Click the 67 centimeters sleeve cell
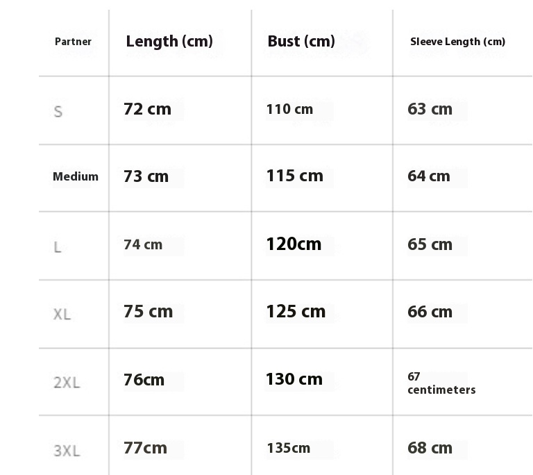The height and width of the screenshot is (475, 533). (x=441, y=383)
